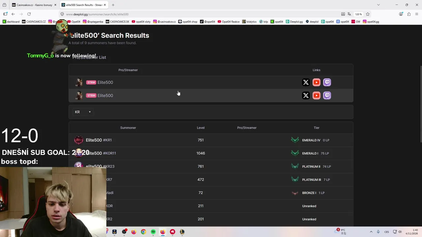The image size is (422, 237).
Task: Open OBS Studio from the taskbar
Action: tap(124, 232)
